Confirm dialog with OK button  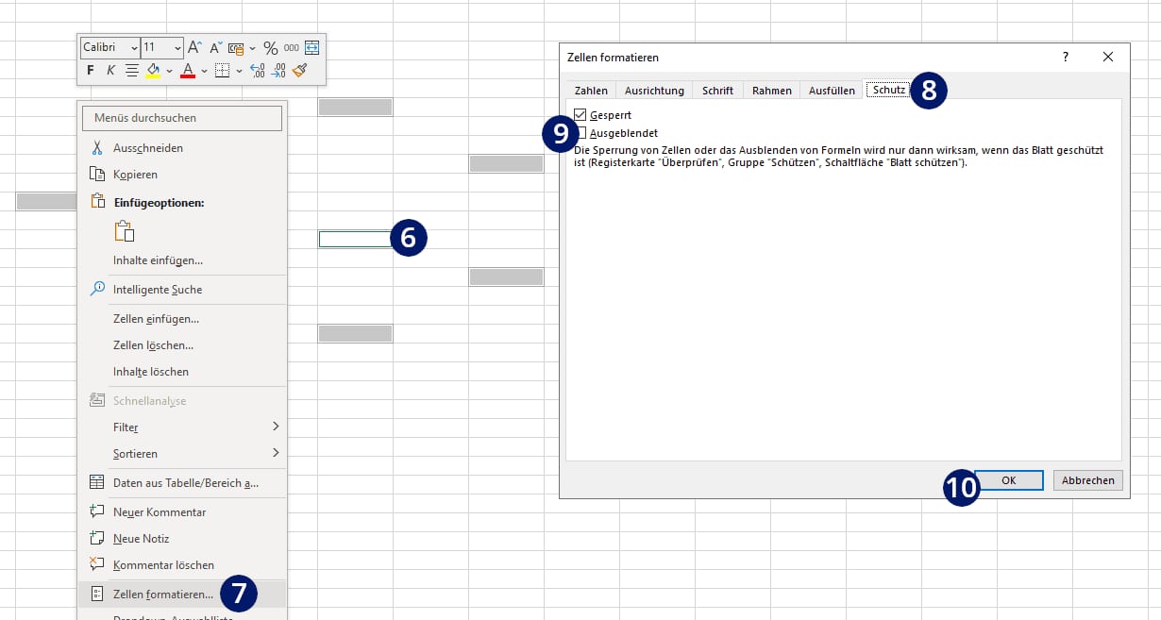pos(1008,480)
